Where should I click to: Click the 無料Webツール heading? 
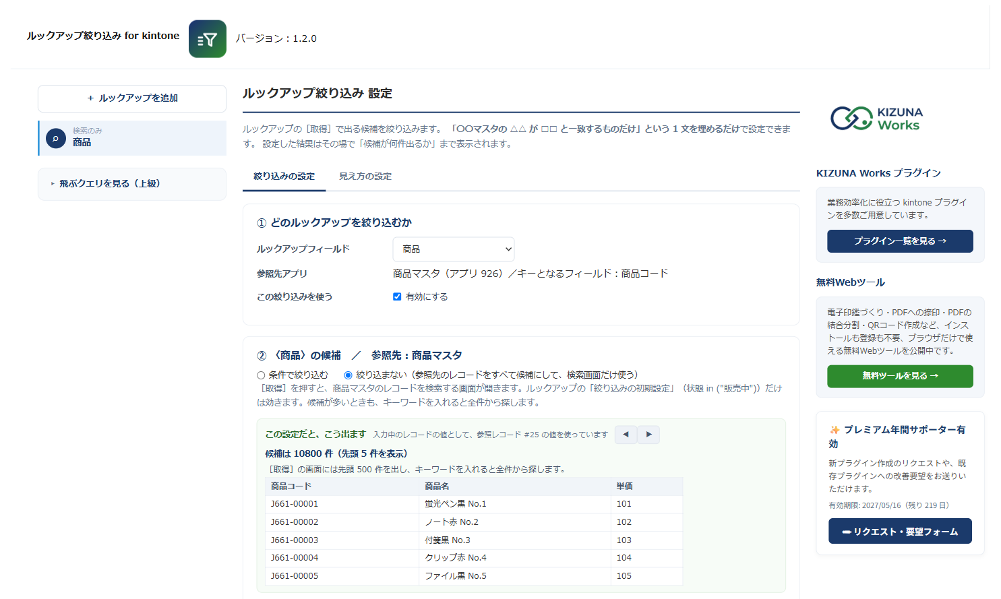coord(851,282)
